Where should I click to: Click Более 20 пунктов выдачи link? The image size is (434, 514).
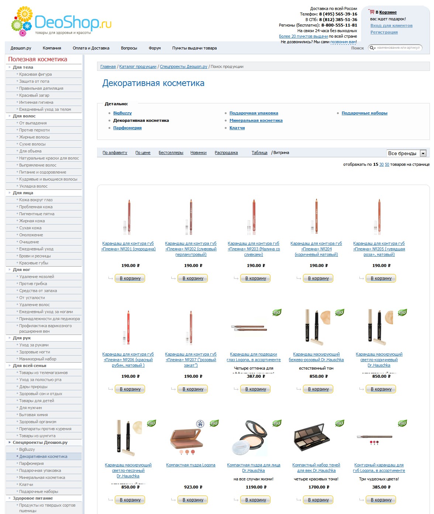click(x=303, y=36)
